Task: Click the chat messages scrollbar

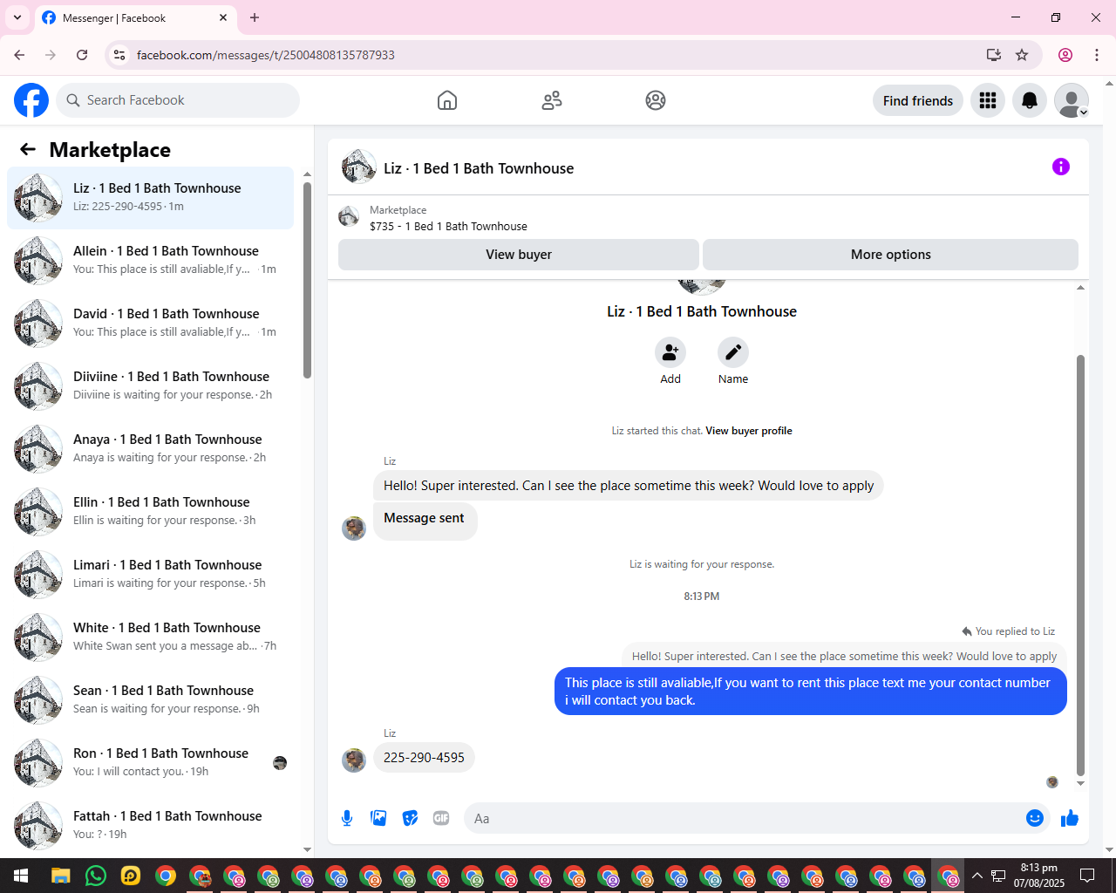Action: pos(1080,564)
